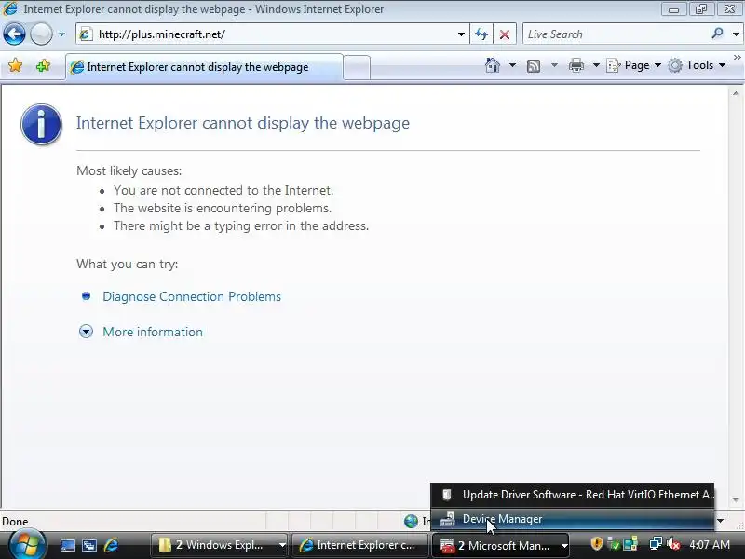Click the 'Done' status bar text

(x=15, y=522)
